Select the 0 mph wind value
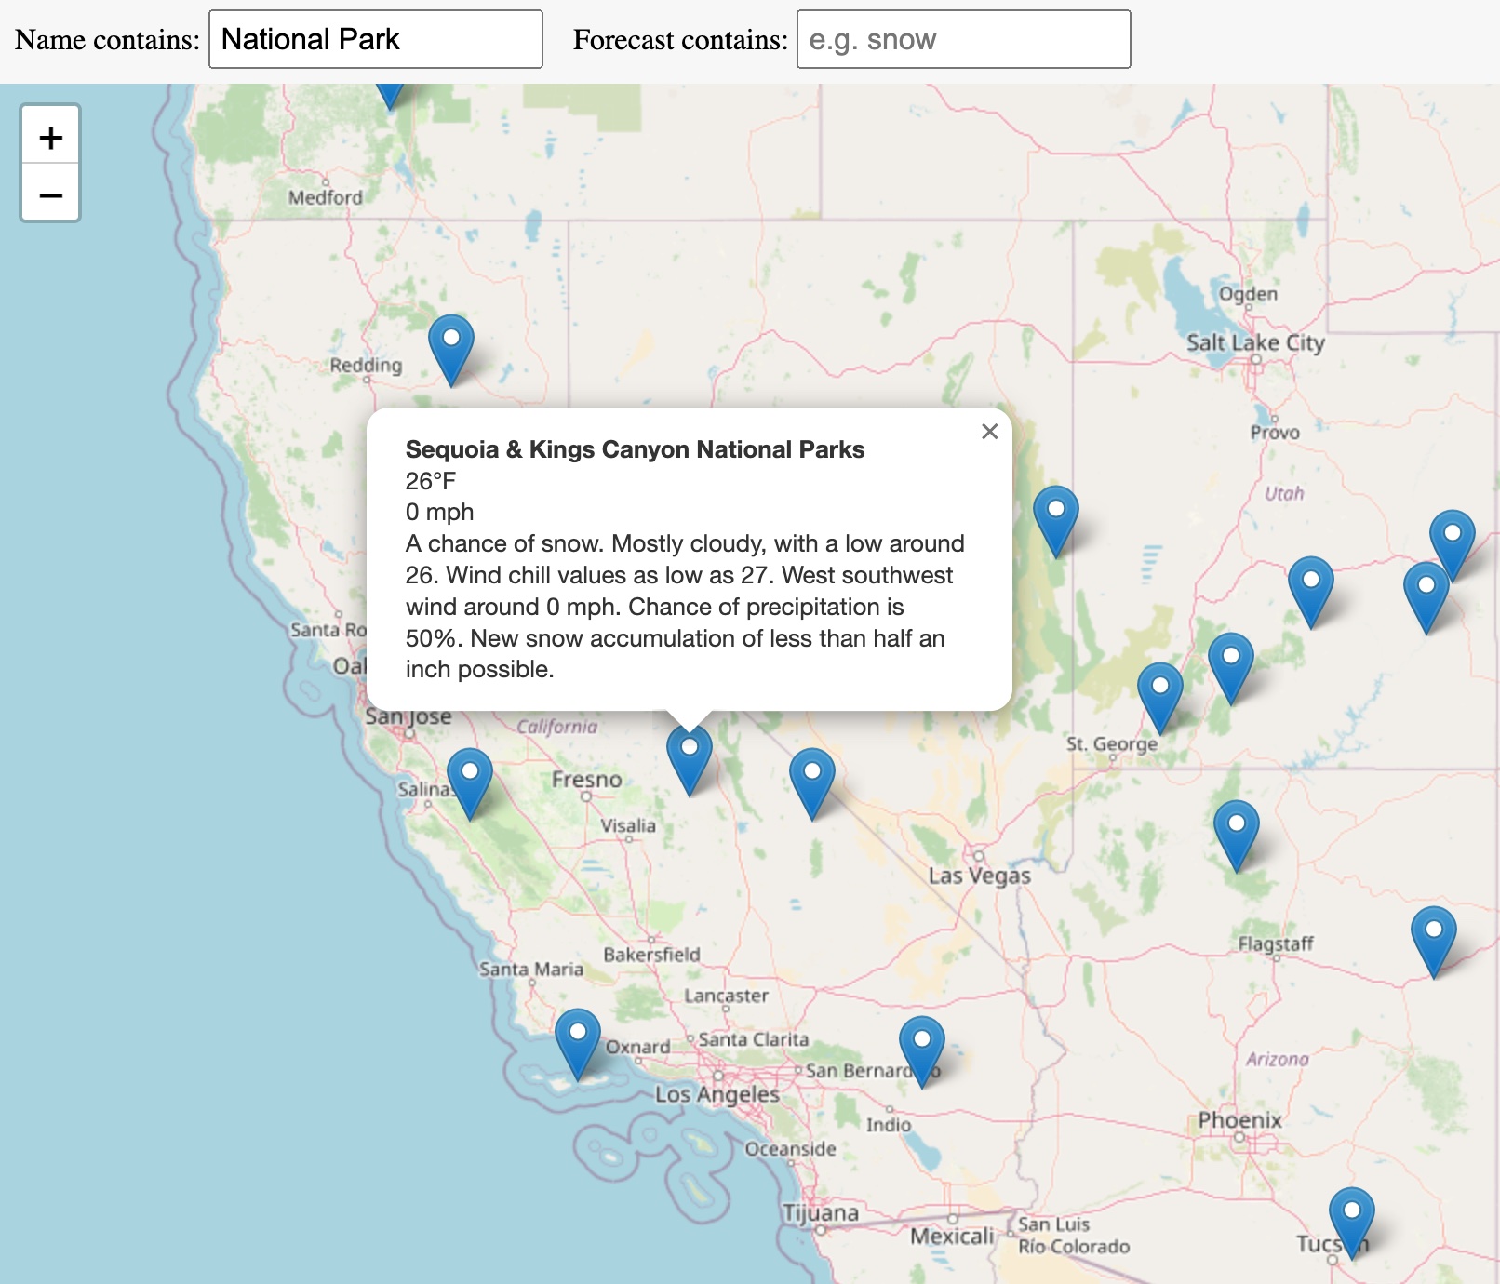Viewport: 1500px width, 1284px height. 439,512
